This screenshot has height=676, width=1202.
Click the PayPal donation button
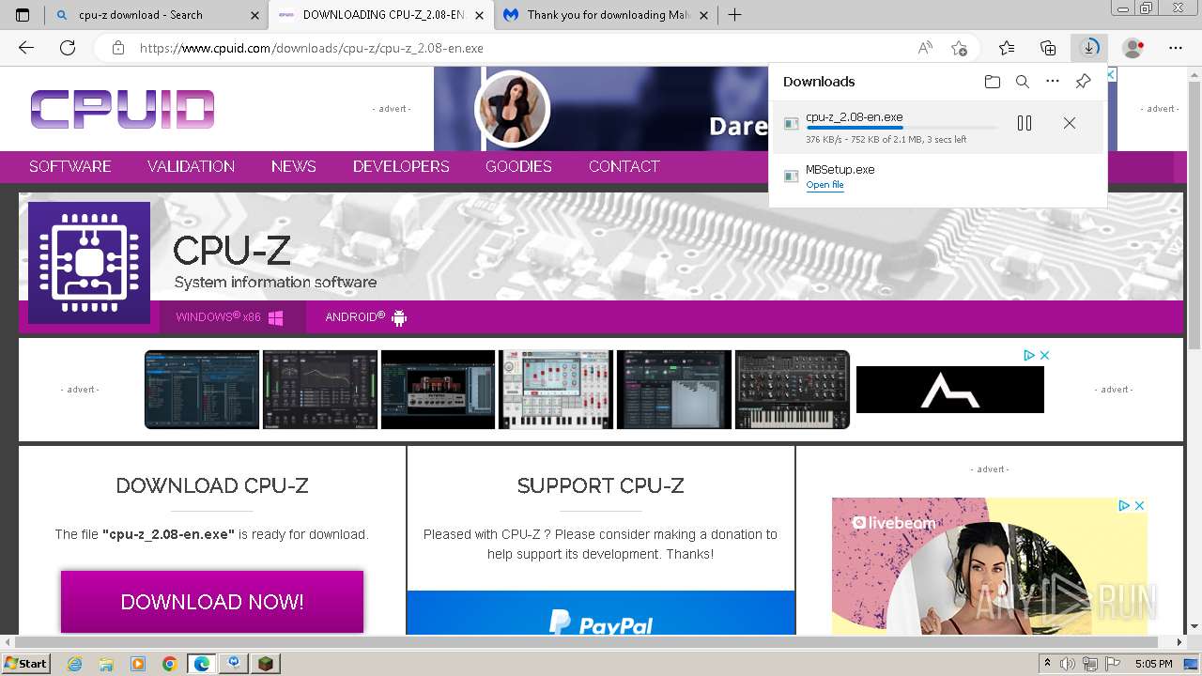click(601, 614)
